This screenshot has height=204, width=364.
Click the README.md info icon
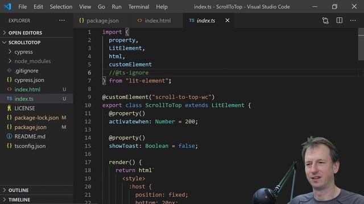tap(9, 136)
